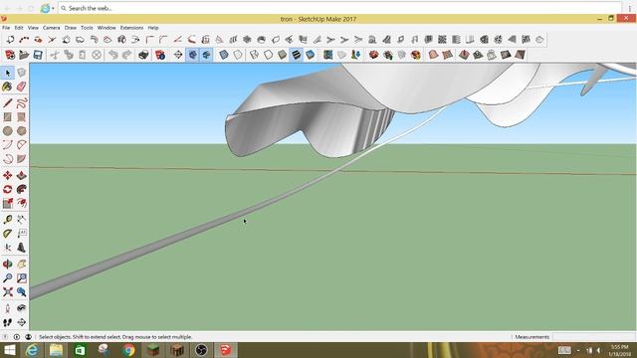Select the 3 Point Arc tool
The image size is (637, 358).
coord(8,159)
